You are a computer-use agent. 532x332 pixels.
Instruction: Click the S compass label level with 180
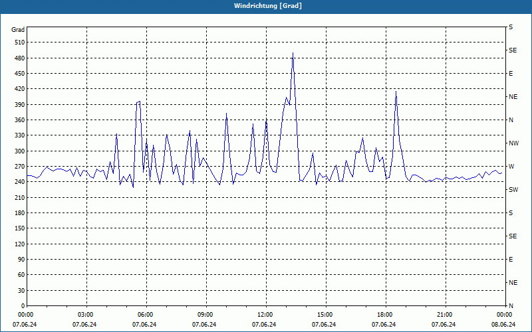[511, 213]
